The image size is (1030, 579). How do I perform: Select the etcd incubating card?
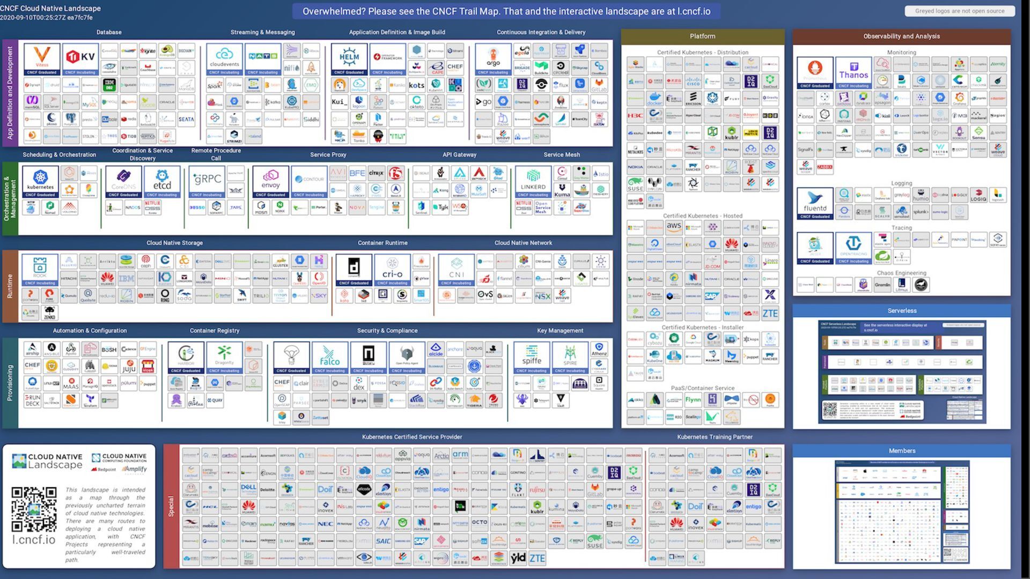point(162,182)
